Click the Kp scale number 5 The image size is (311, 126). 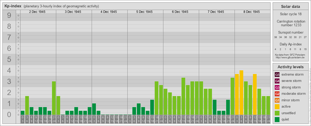(9, 59)
